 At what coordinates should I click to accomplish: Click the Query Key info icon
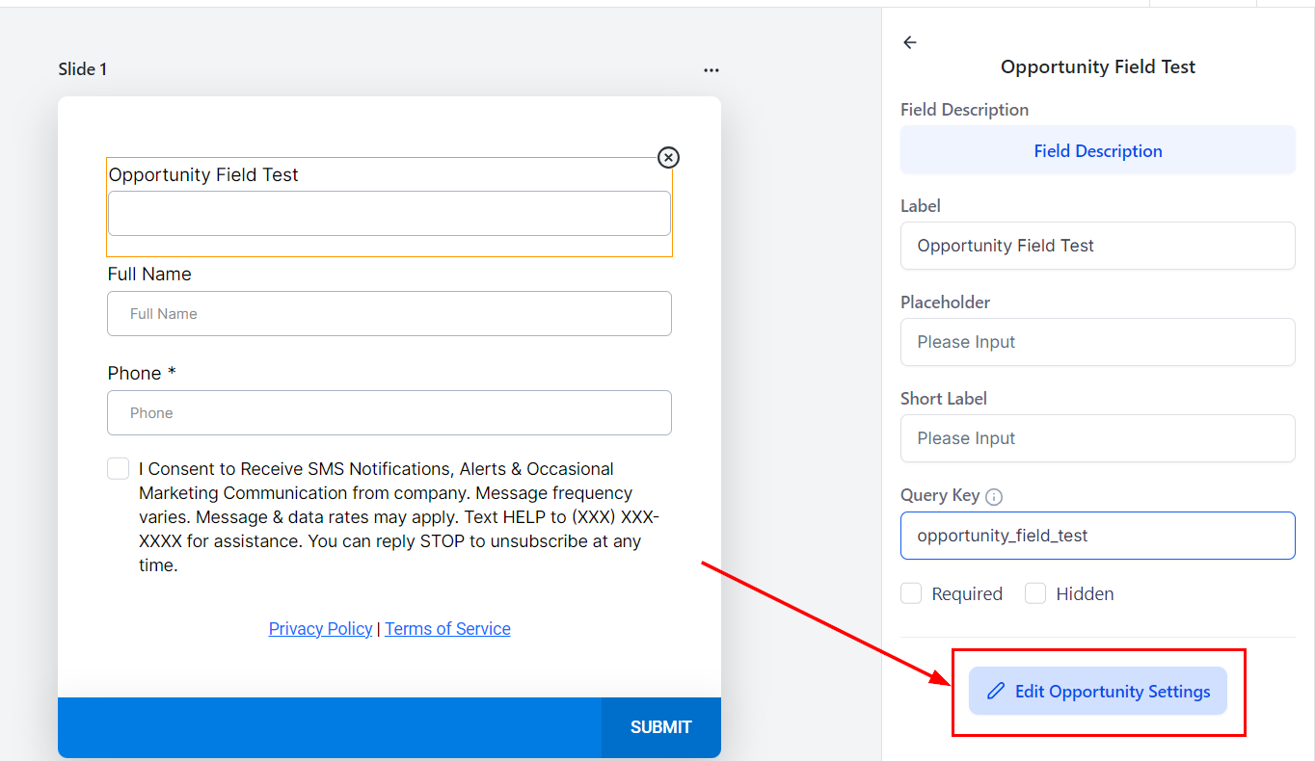pos(994,497)
